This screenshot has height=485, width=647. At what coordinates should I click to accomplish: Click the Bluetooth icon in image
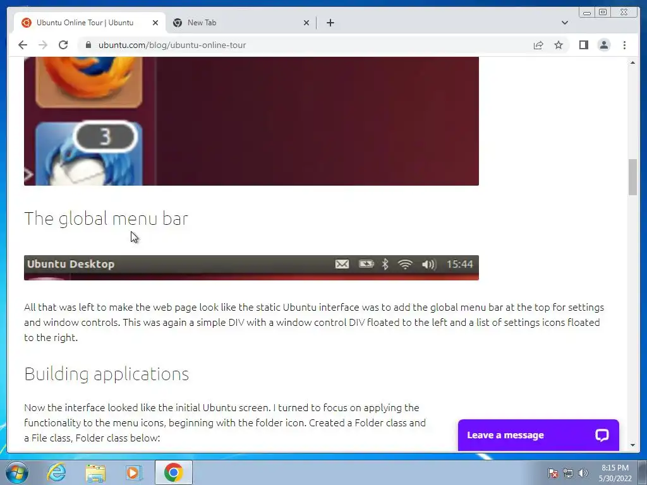coord(385,264)
